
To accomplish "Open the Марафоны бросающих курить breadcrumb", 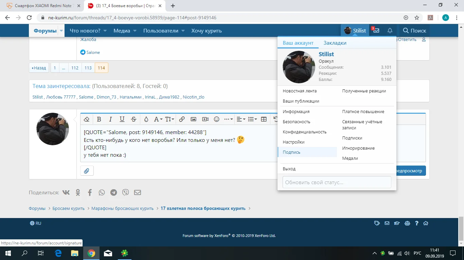I will coord(122,209).
